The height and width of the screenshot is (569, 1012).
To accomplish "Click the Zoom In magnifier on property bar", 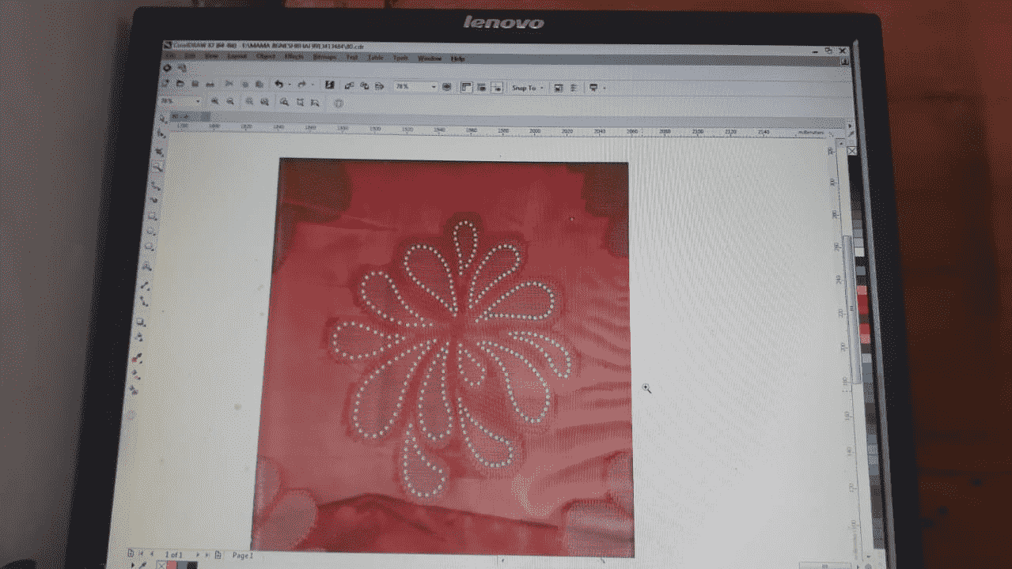I will coord(214,102).
